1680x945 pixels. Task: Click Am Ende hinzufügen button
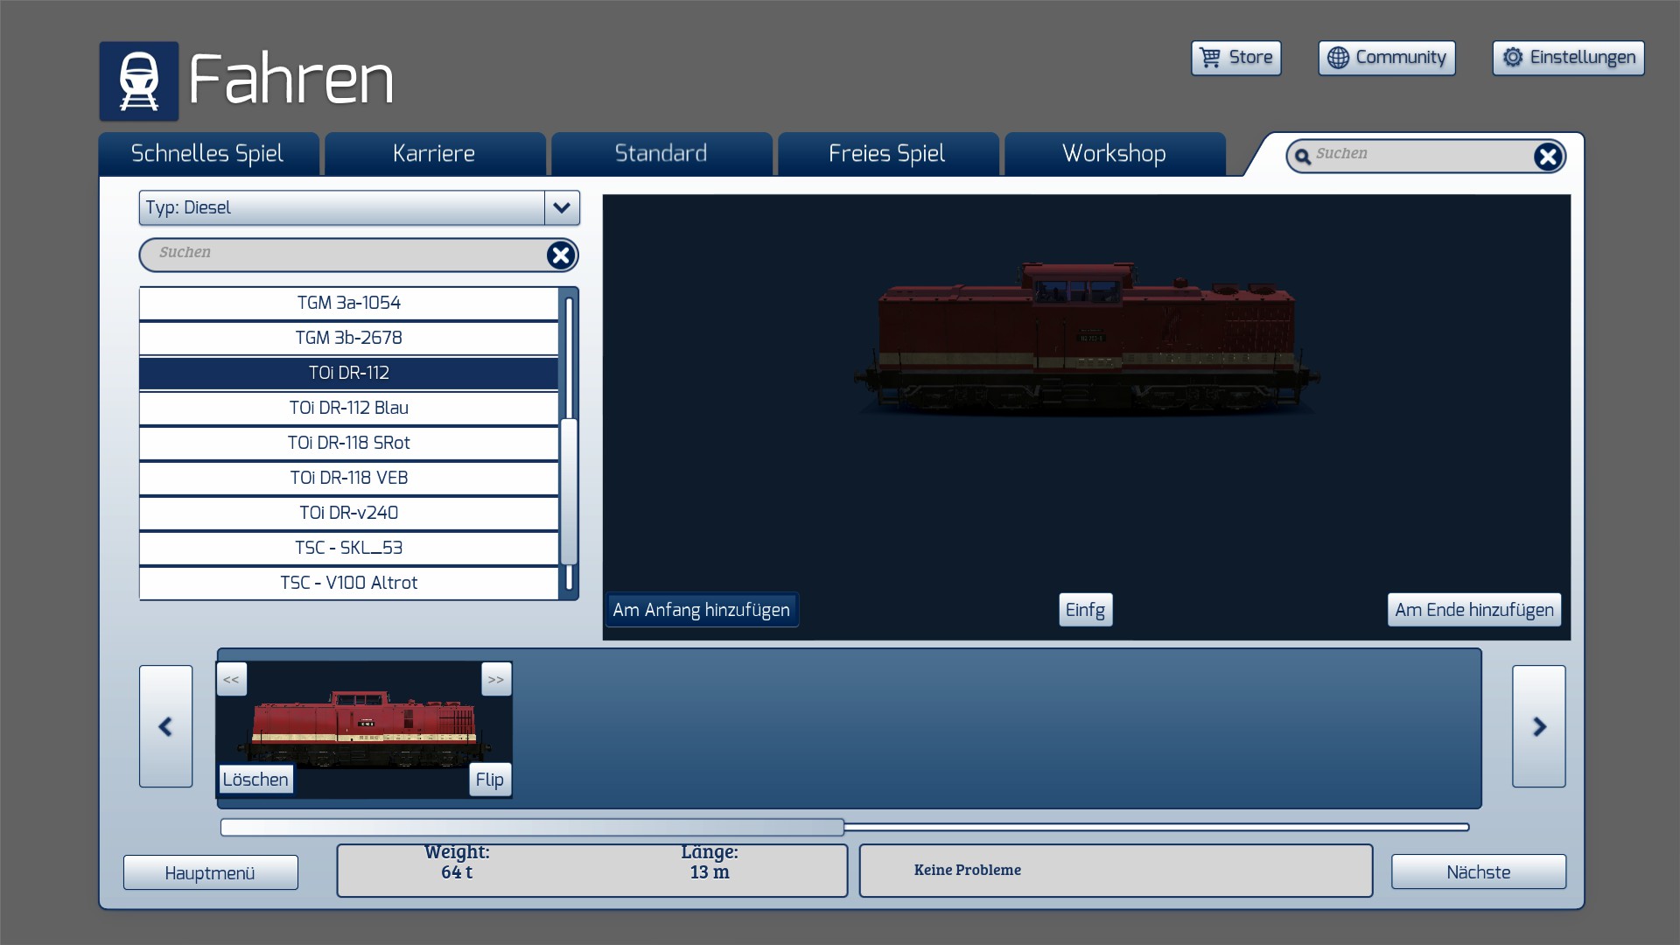tap(1473, 610)
